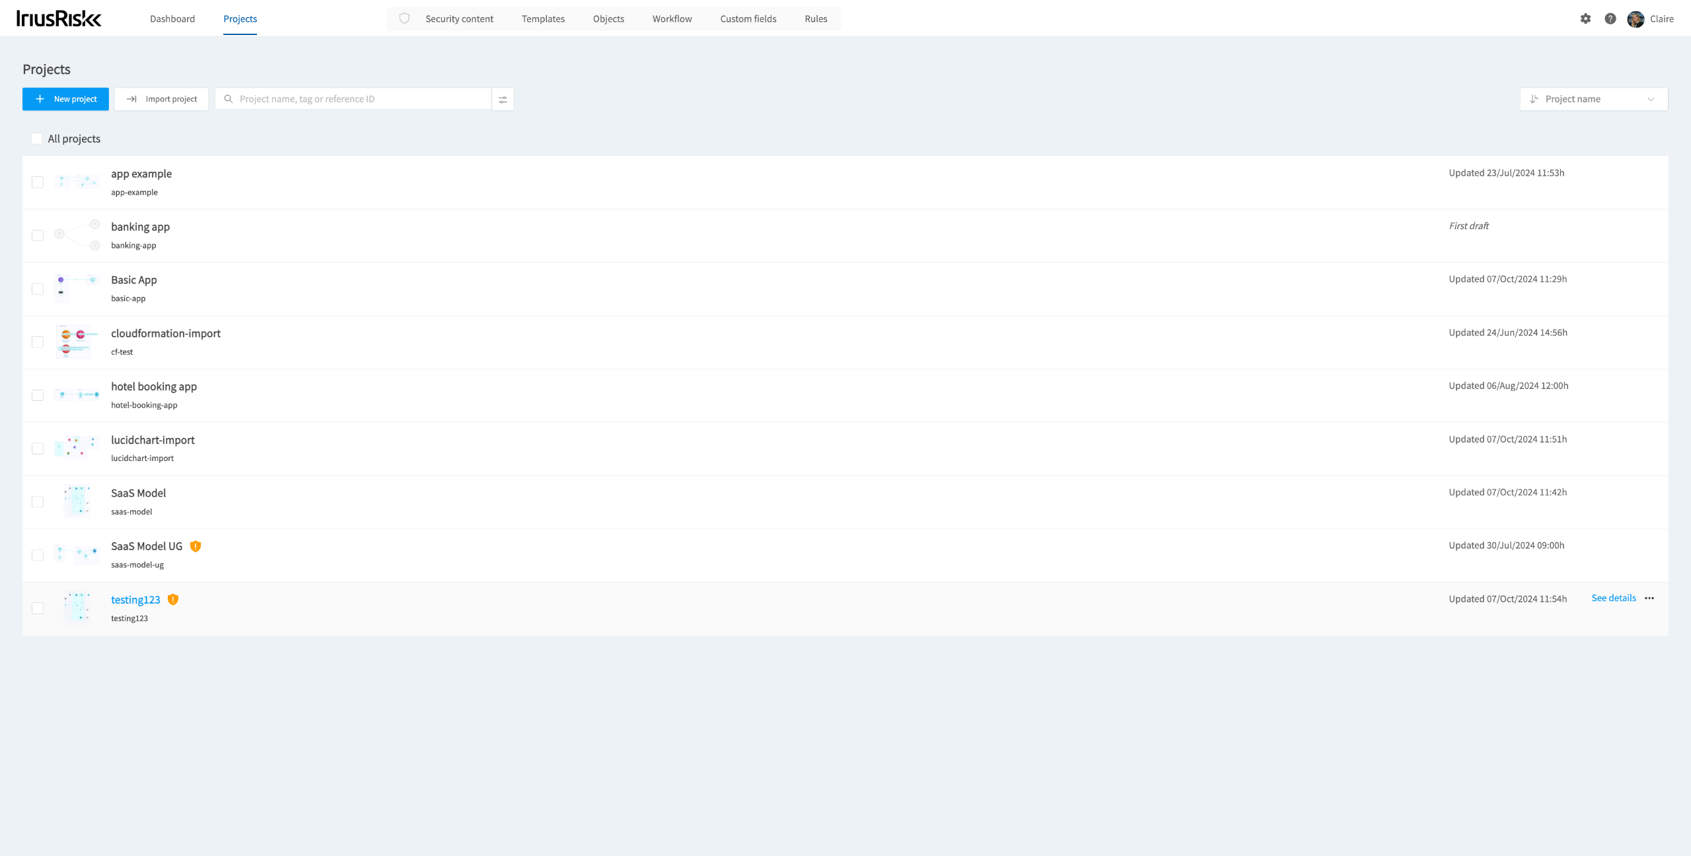Open the settings gear icon
This screenshot has height=856, width=1691.
click(1585, 18)
